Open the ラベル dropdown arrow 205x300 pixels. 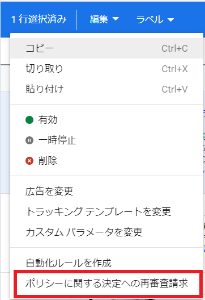[170, 19]
